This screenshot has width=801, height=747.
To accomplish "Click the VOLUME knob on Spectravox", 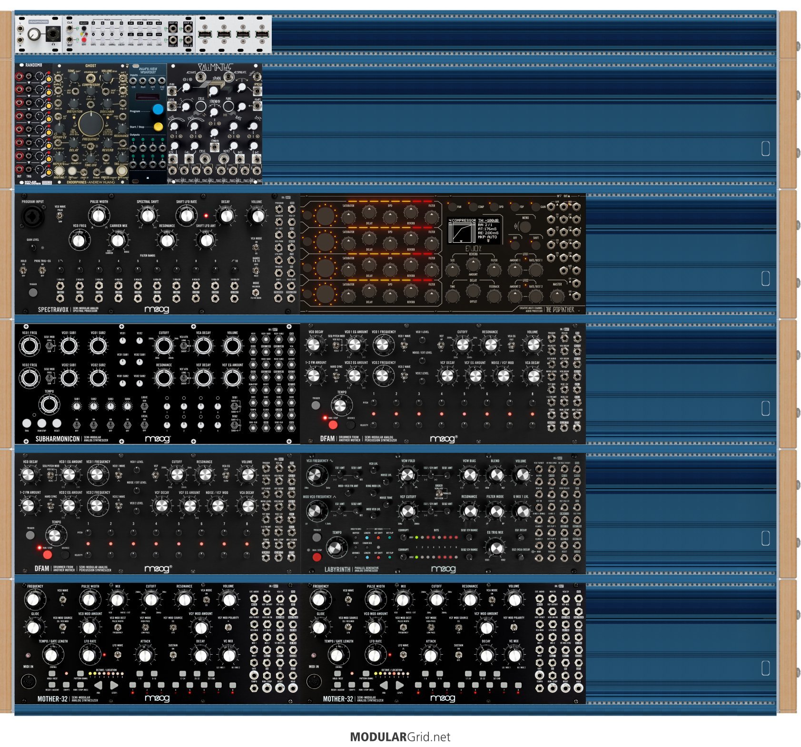I will point(257,216).
